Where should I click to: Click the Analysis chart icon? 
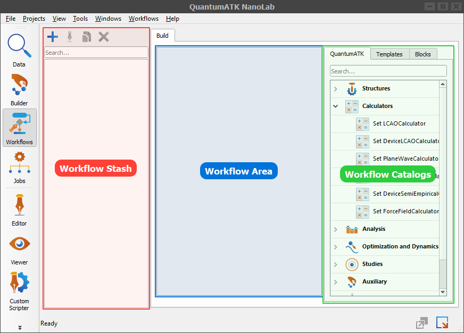[x=352, y=229]
